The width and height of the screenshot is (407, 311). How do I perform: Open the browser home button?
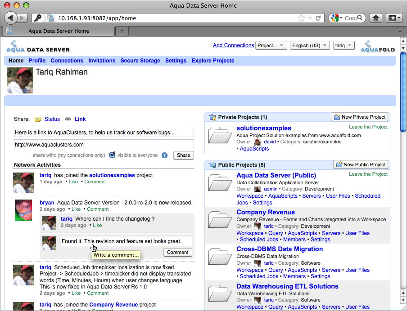376,18
